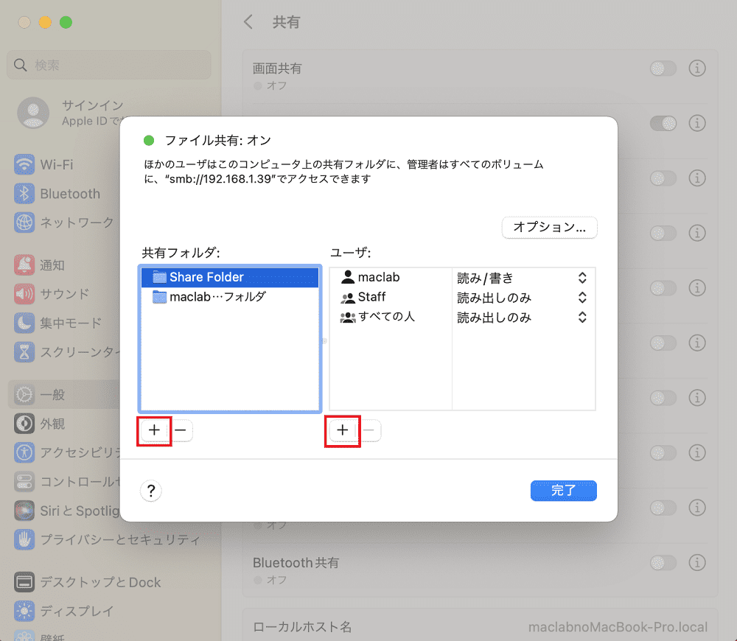This screenshot has height=641, width=737.
Task: Change maclab permission 読み/書き dropdown
Action: [x=523, y=279]
